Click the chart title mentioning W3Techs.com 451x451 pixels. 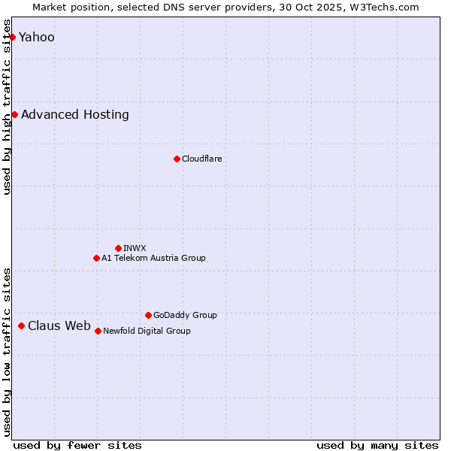tap(225, 7)
